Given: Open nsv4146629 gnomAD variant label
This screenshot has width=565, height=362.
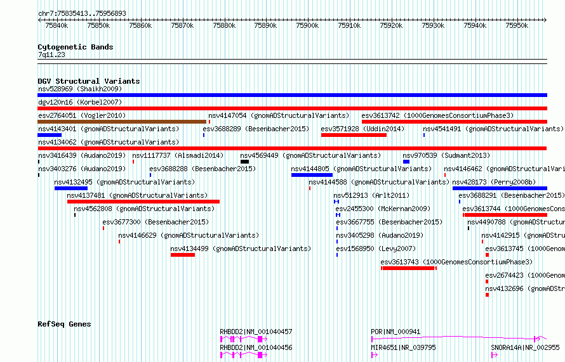Looking at the screenshot, I should [189, 235].
